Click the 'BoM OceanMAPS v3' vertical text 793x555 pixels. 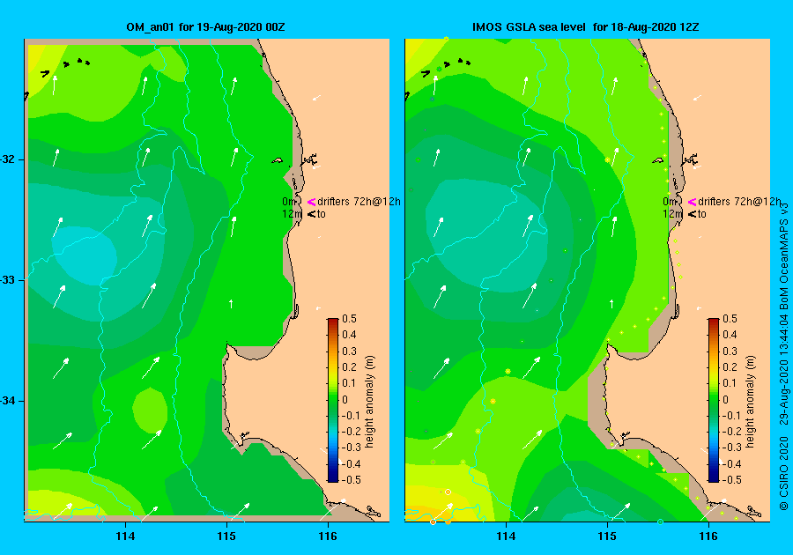pos(784,256)
